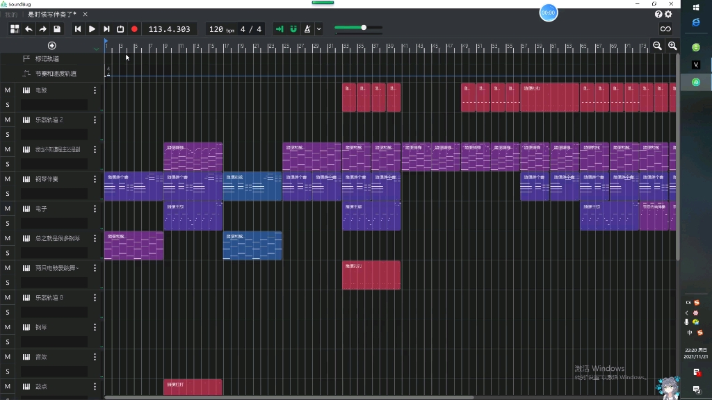This screenshot has width=712, height=400.
Task: Open the 钢琴伴奏 track options menu
Action: click(x=95, y=179)
